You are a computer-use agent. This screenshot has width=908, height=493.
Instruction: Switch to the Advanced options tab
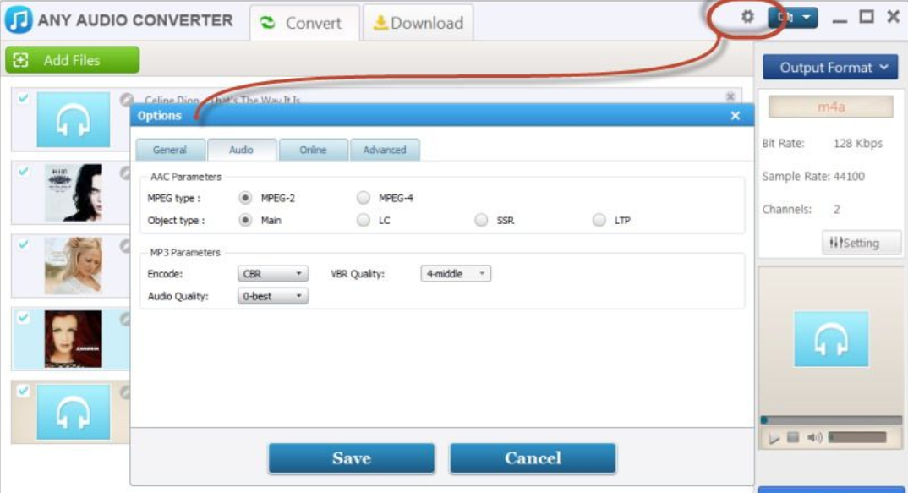click(x=385, y=150)
